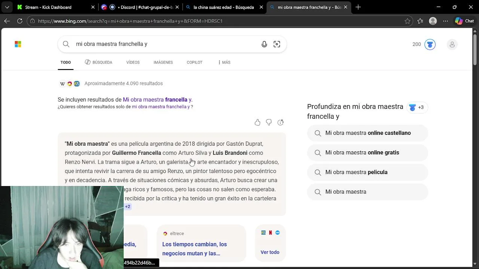Open Mi obra maestra francella y link

pos(158,100)
